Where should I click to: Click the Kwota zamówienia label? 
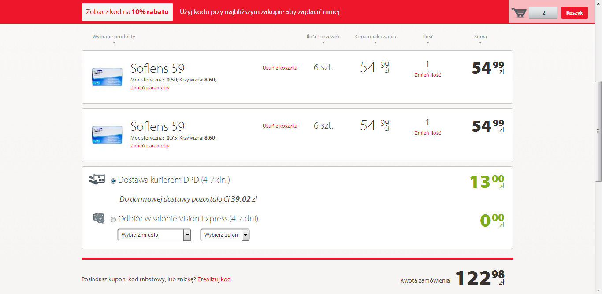425,280
